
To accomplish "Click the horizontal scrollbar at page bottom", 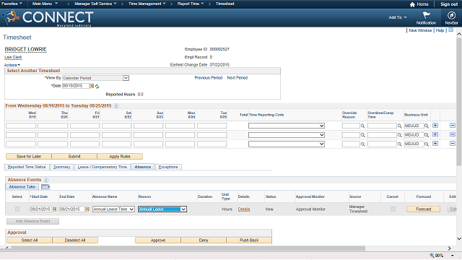I will tap(186, 248).
